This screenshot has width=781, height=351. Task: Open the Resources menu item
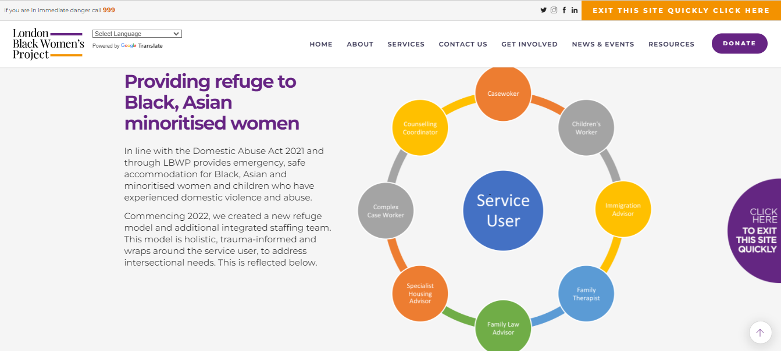671,44
